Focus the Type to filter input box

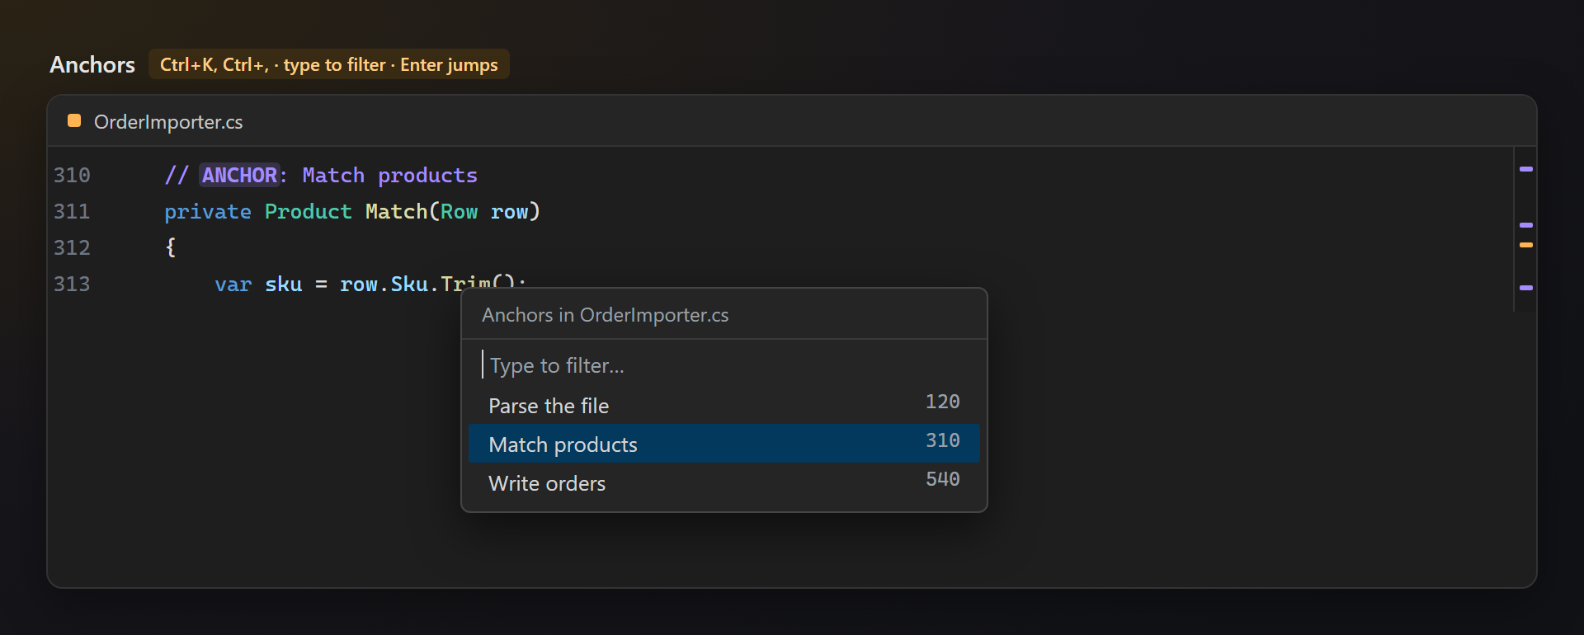click(724, 365)
